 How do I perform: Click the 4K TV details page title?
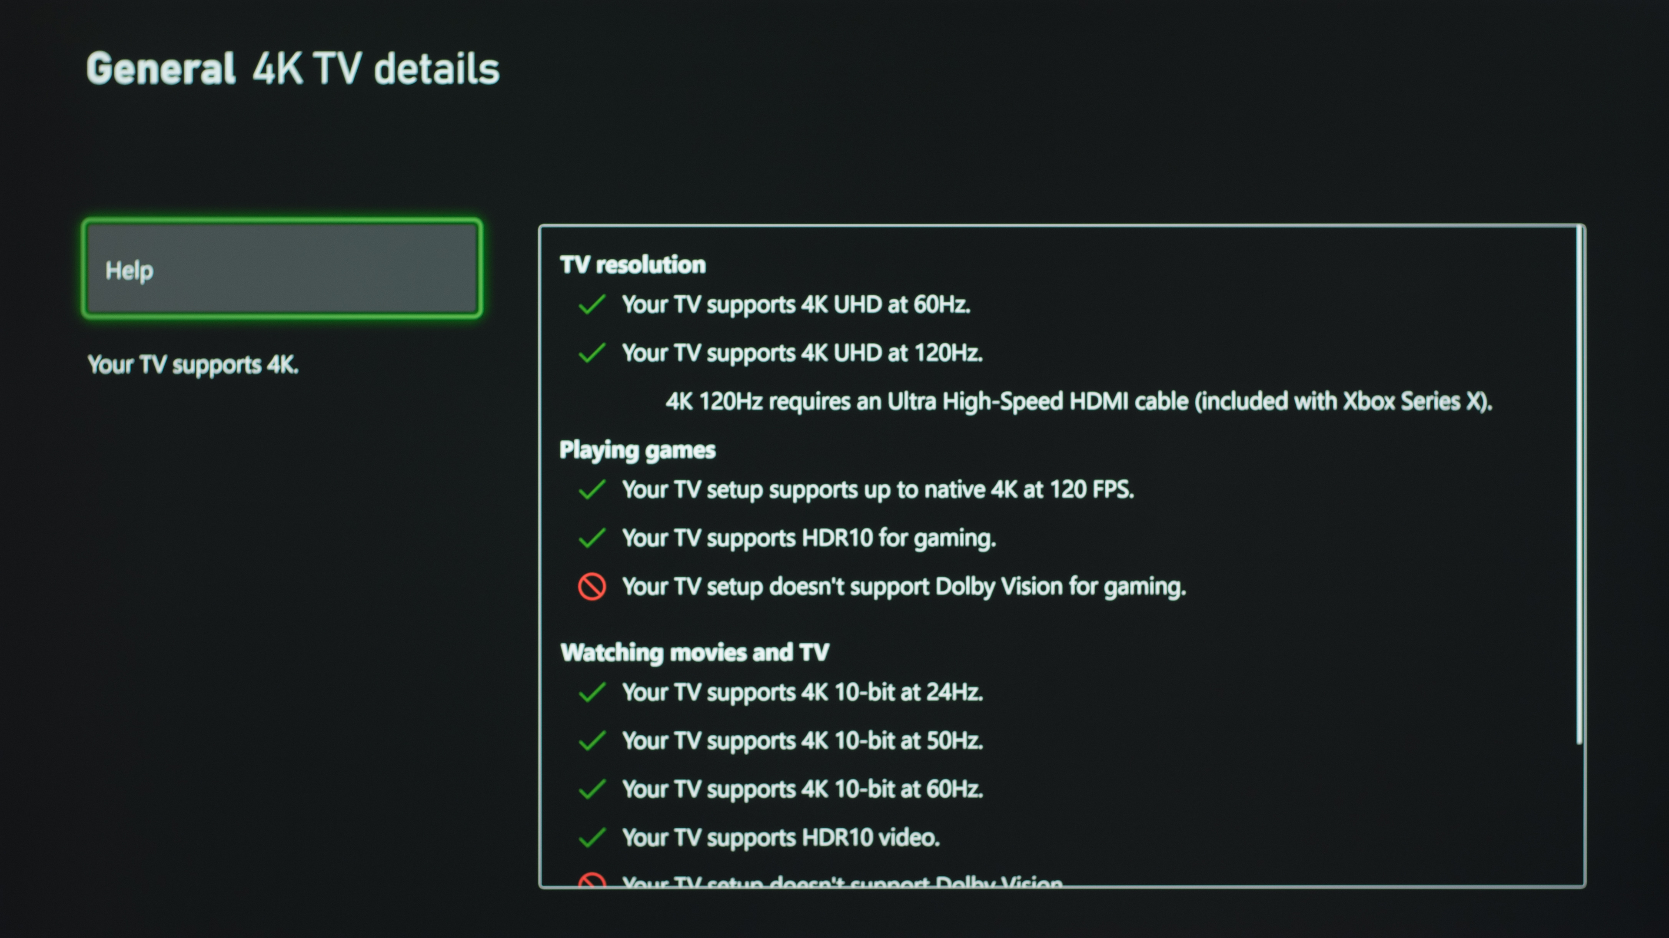click(x=376, y=69)
